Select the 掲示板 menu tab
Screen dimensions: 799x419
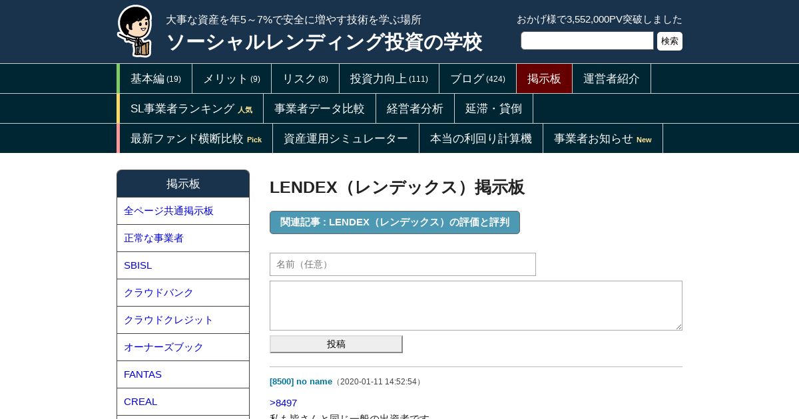pyautogui.click(x=544, y=78)
